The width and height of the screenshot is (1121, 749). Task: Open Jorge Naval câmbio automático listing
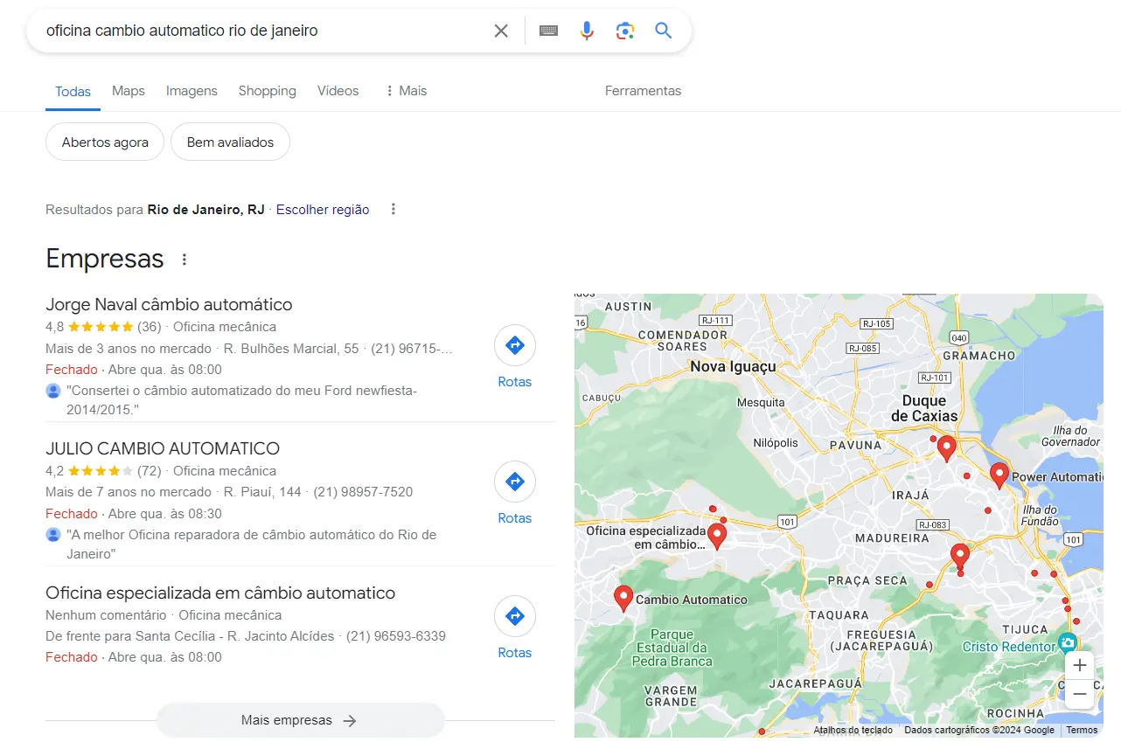click(x=169, y=305)
